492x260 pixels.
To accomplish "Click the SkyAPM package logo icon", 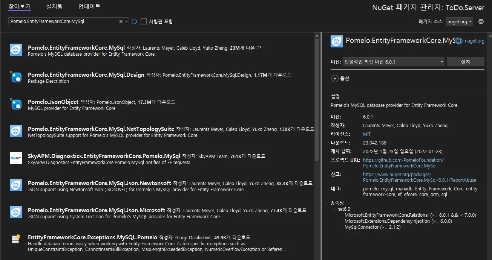I will pyautogui.click(x=16, y=158).
